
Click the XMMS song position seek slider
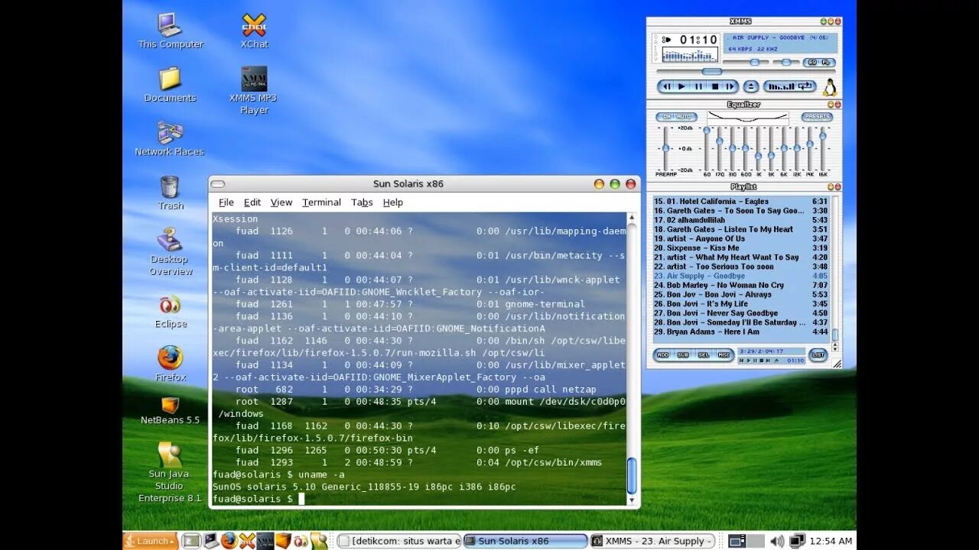click(x=746, y=71)
